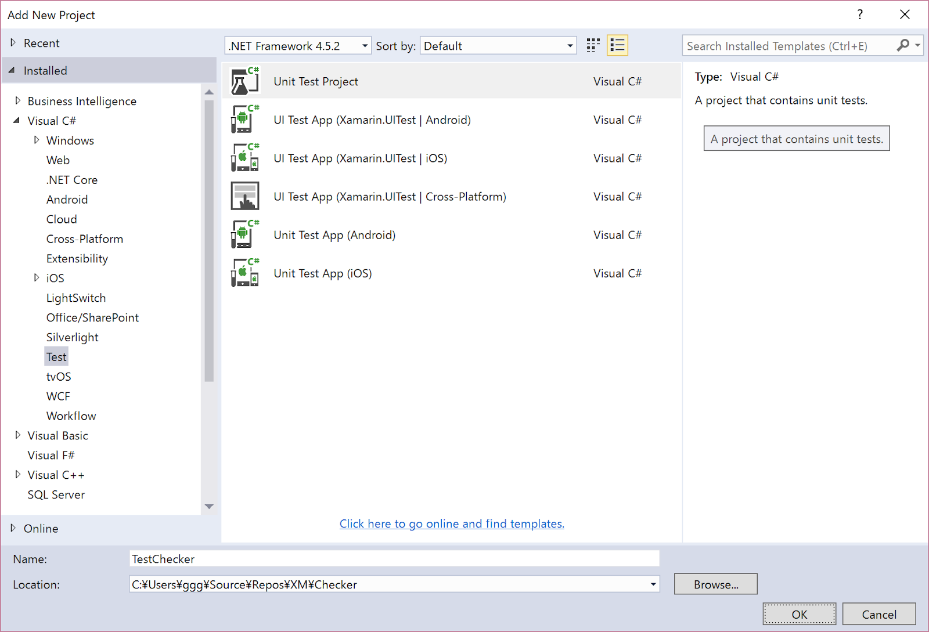Image resolution: width=929 pixels, height=632 pixels.
Task: Close the Add New Project dialog
Action: coord(905,15)
